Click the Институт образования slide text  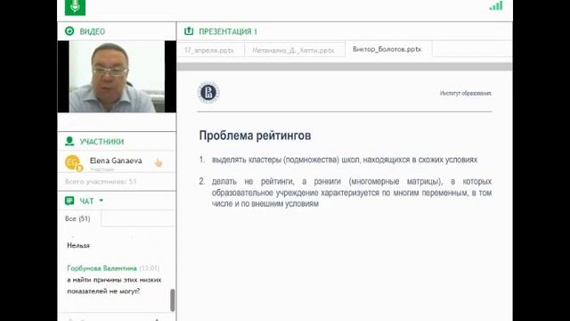pyautogui.click(x=466, y=93)
